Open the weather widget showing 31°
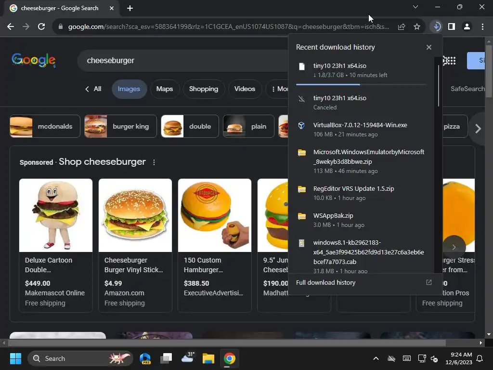 point(188,358)
